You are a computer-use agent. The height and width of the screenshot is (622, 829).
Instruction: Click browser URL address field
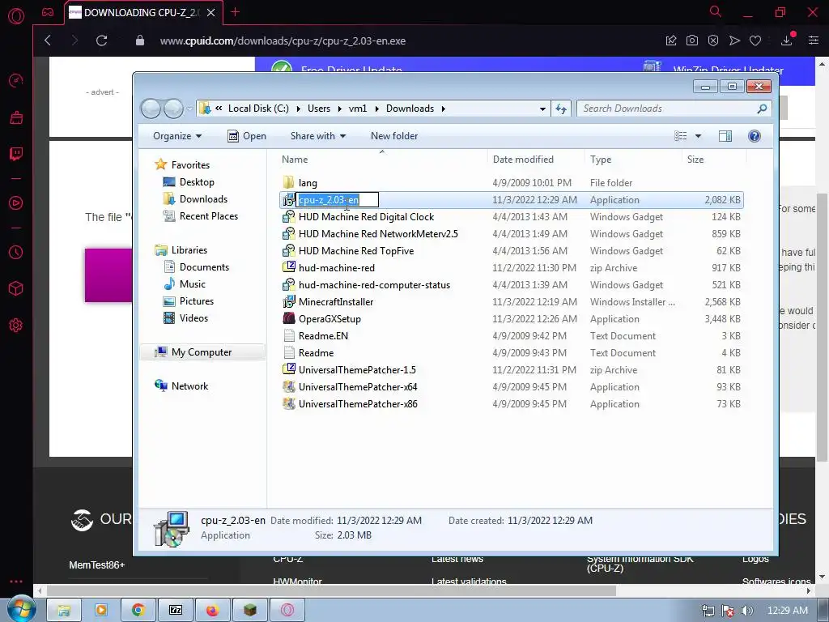(283, 40)
